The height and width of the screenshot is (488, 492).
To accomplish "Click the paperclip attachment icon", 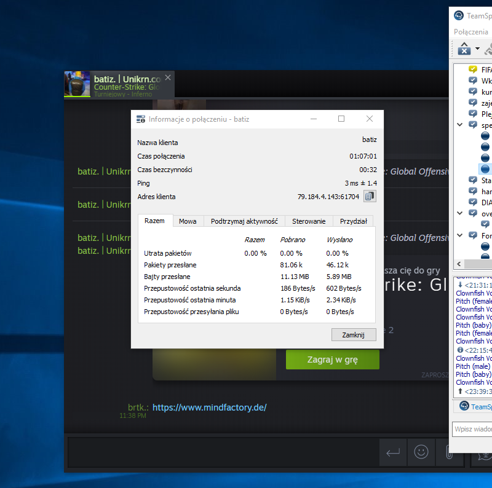I will click(x=448, y=452).
